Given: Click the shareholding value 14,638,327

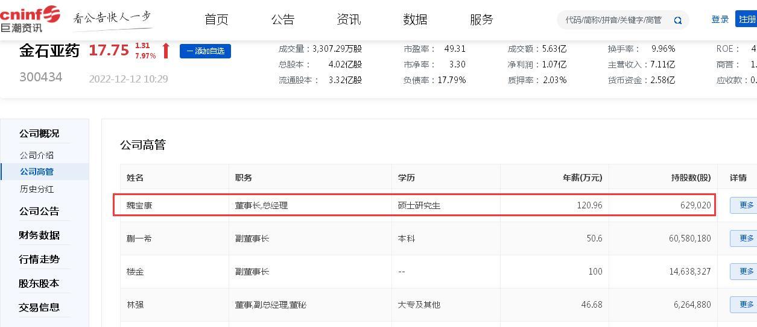Looking at the screenshot, I should pyautogui.click(x=690, y=272).
